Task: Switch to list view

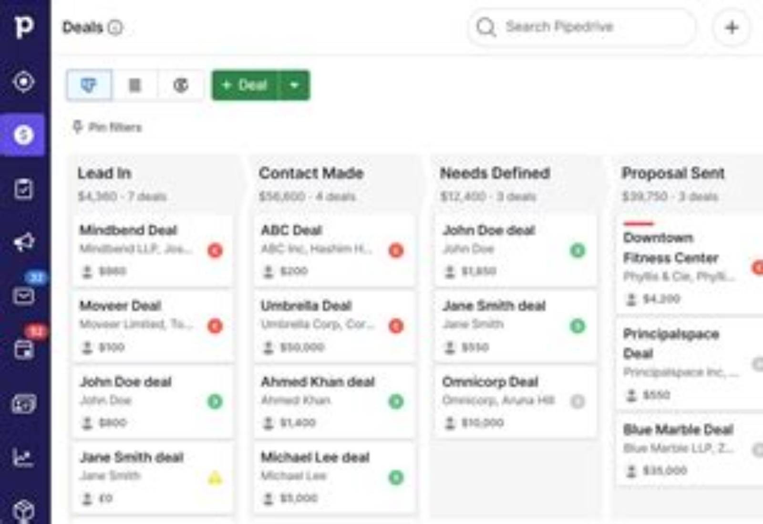Action: click(x=135, y=85)
